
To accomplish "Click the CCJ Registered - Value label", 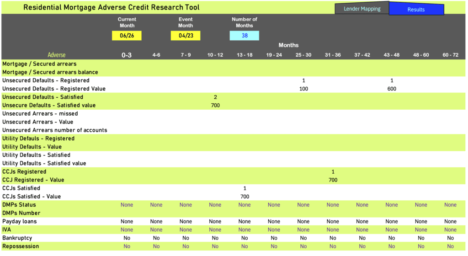I will pos(33,180).
